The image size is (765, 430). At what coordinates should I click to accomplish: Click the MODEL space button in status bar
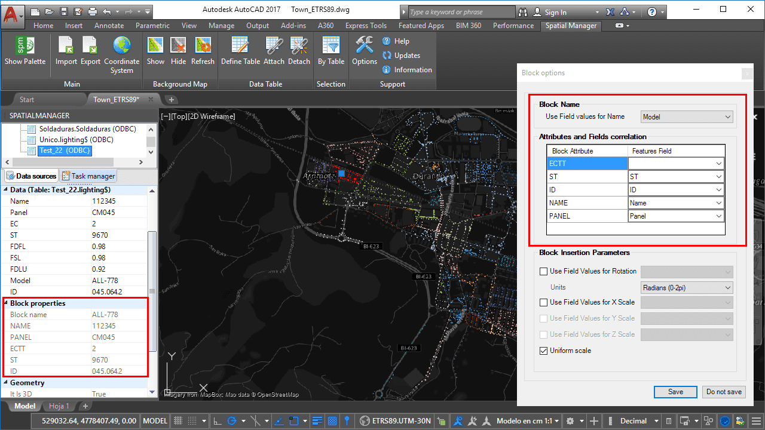[155, 421]
